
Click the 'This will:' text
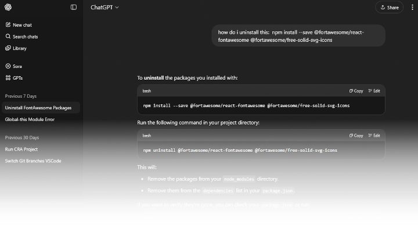click(147, 167)
